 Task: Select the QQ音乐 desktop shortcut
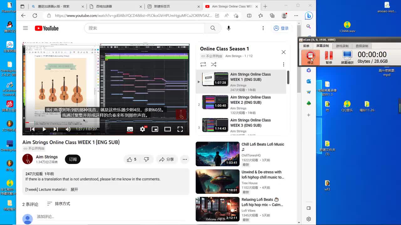pyautogui.click(x=347, y=106)
